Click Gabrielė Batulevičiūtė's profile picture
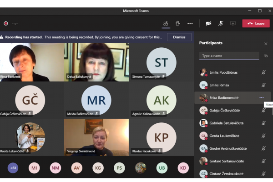 pos(203,123)
